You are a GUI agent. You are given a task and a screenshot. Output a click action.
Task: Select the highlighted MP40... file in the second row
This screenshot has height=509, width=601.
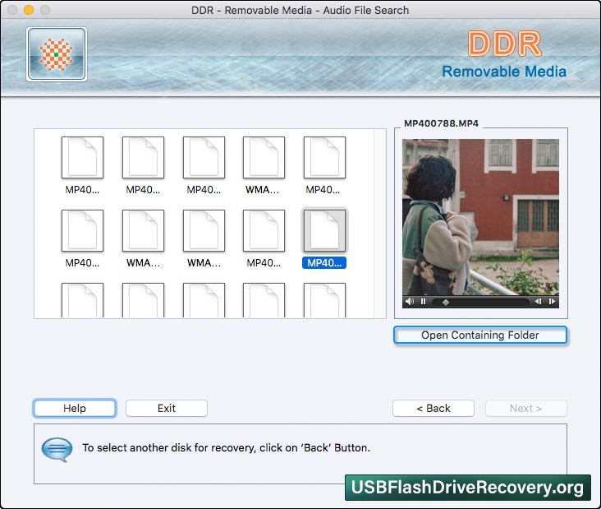click(324, 238)
